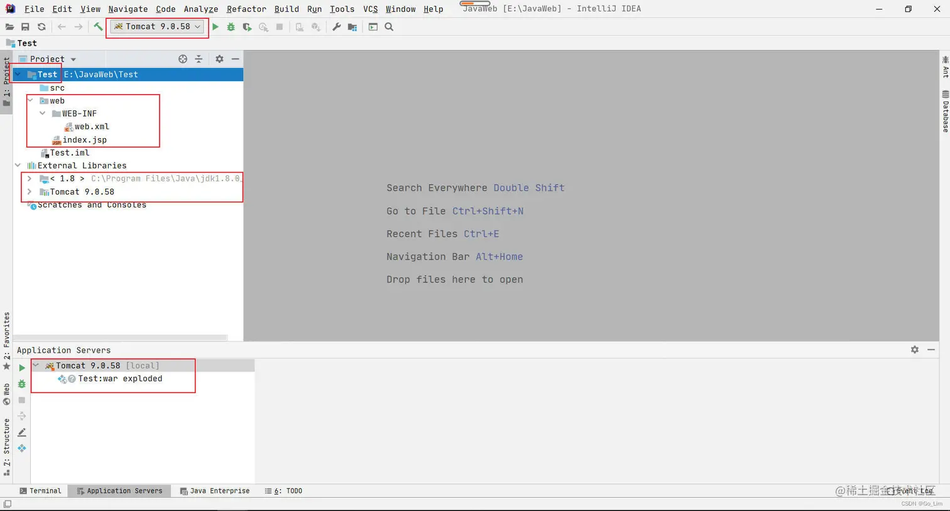Open Settings via the wrench icon
Screen dimensions: 950x511
pyautogui.click(x=337, y=27)
